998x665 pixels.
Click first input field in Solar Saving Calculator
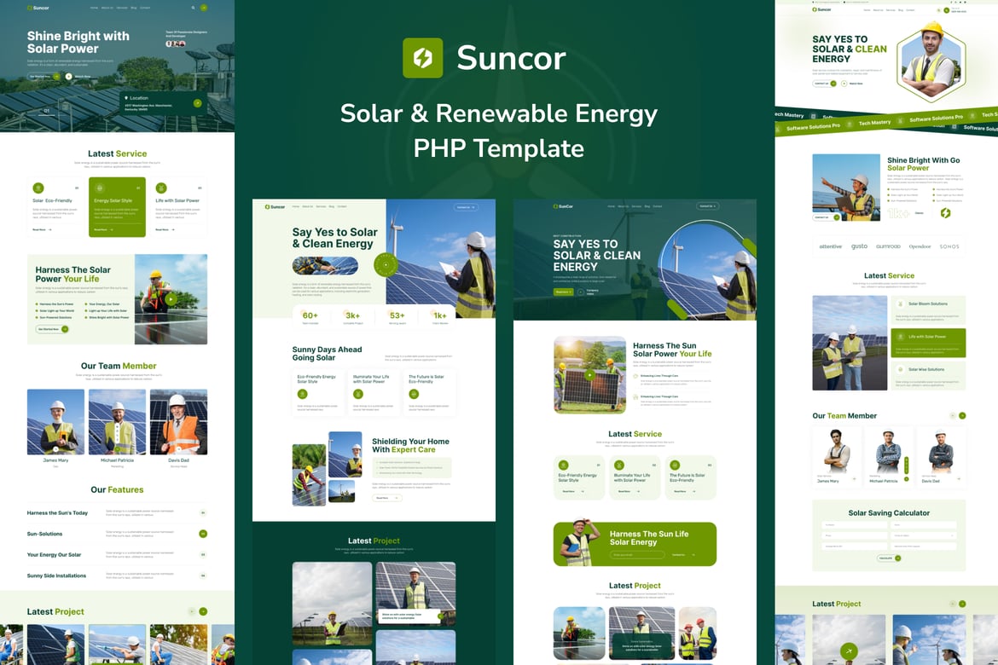tap(854, 525)
